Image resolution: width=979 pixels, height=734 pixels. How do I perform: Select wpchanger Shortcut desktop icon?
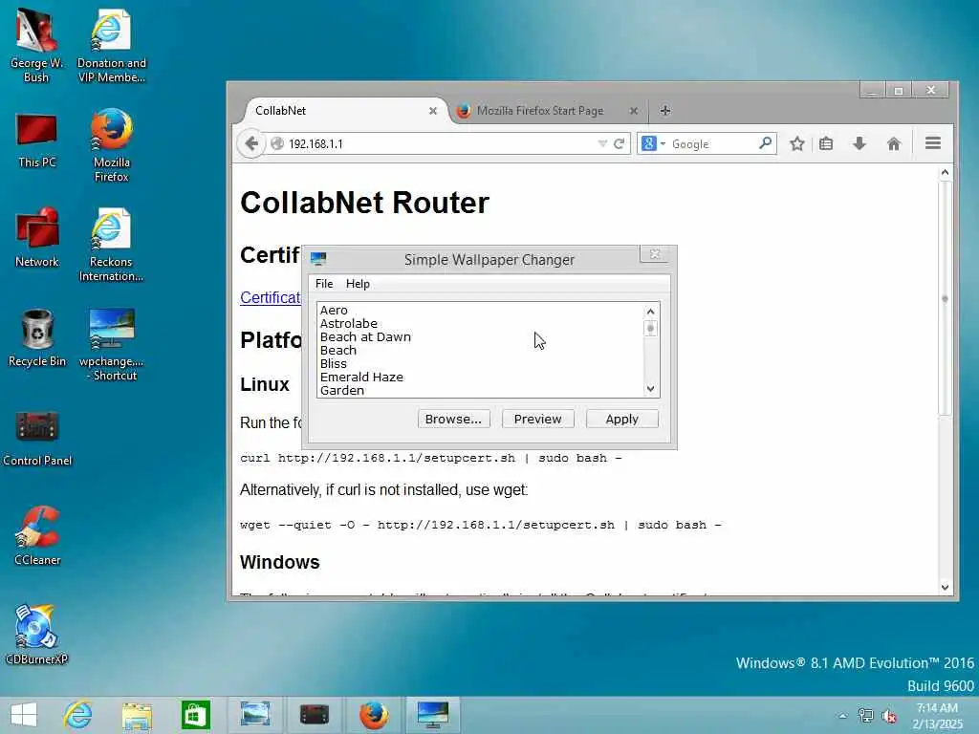pos(111,344)
